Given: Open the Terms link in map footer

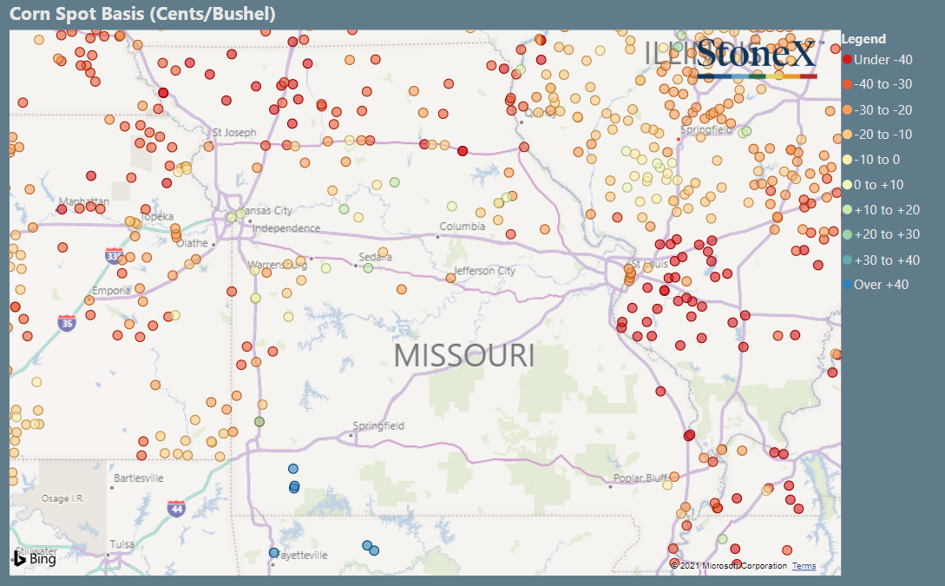Looking at the screenshot, I should (x=804, y=565).
